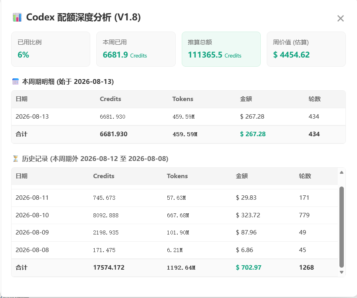Click the history total Tokens "1192.64M"
The width and height of the screenshot is (357, 298).
[x=181, y=268]
